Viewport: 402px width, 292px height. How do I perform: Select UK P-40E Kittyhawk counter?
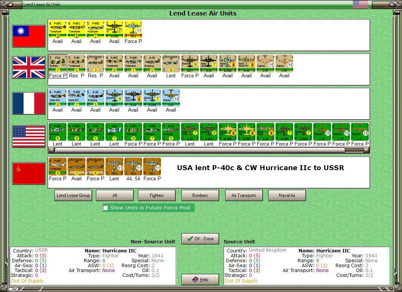[133, 63]
